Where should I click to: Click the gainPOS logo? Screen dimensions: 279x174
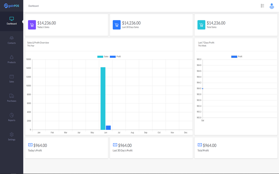(11, 6)
